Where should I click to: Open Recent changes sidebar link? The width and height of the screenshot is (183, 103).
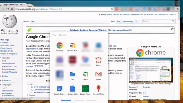[x=9, y=69]
